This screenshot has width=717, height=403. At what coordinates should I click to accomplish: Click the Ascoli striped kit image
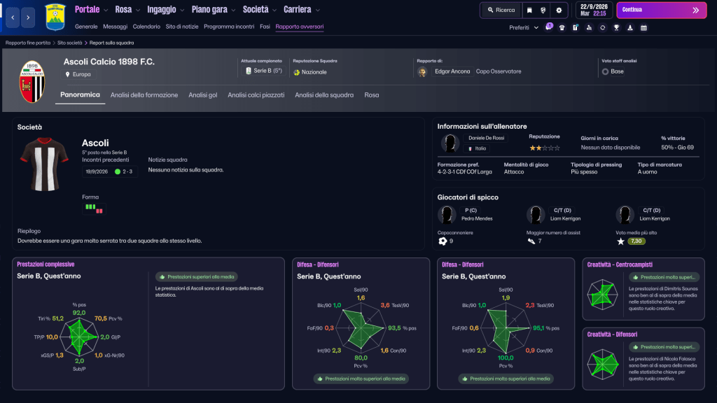[44, 164]
